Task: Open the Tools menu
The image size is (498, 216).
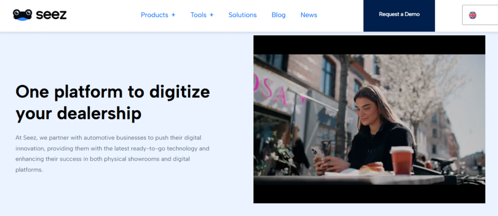Action: point(198,15)
